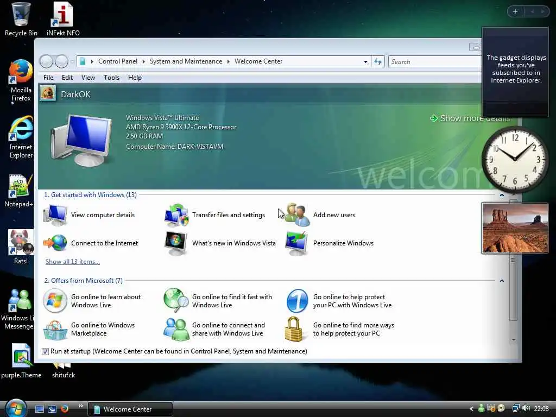The image size is (556, 417).
Task: Click the Forward navigation button
Action: 62,62
